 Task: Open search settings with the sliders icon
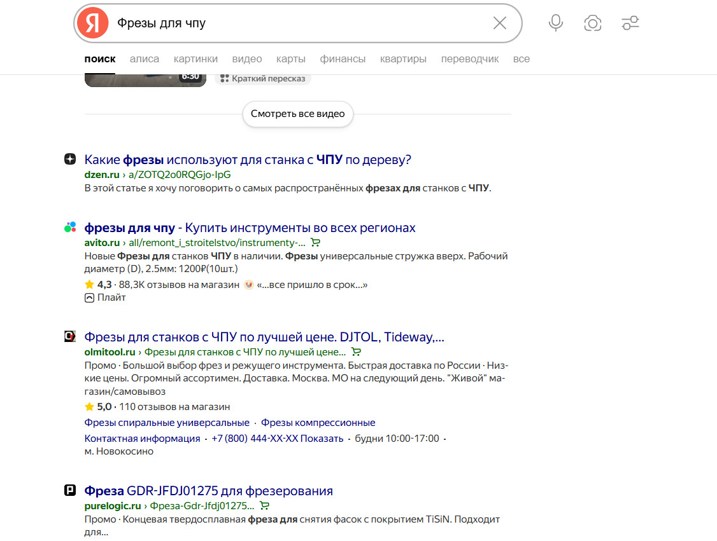(x=630, y=23)
